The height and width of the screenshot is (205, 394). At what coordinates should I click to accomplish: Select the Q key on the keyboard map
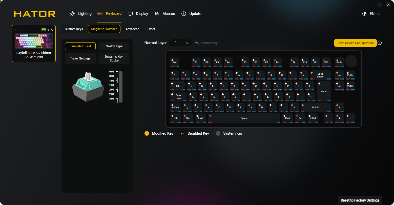(x=191, y=86)
